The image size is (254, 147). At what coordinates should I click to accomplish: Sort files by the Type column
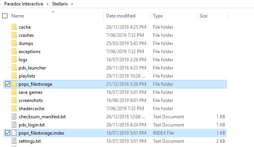tap(158, 16)
